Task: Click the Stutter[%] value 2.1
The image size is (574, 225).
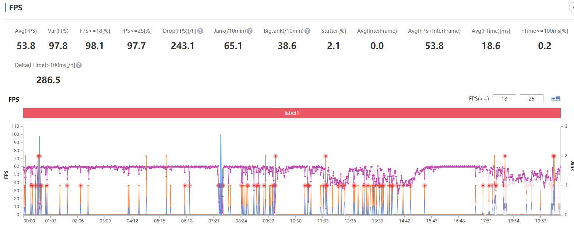Action: coord(333,46)
